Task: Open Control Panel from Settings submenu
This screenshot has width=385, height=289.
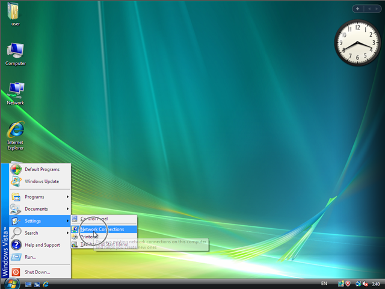Action: (x=104, y=219)
